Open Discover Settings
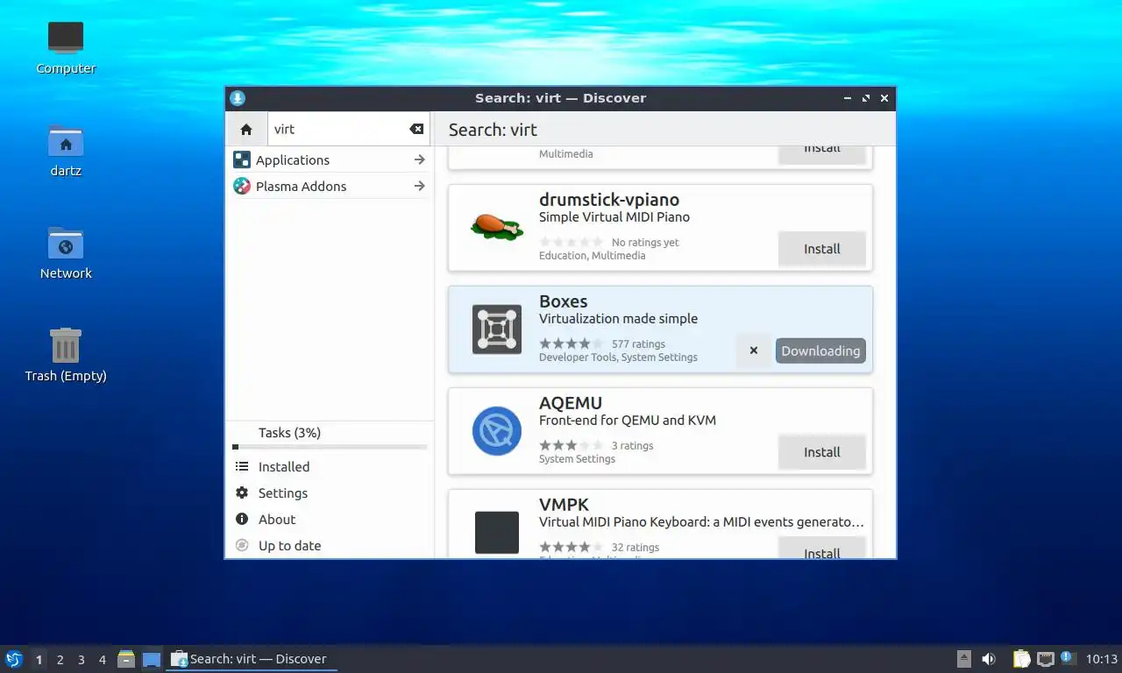This screenshot has height=673, width=1122. (x=330, y=492)
